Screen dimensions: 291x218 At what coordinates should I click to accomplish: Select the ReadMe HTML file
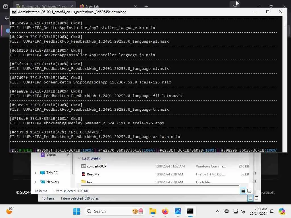point(93,174)
